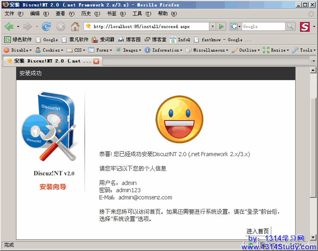Open the 绿色软件 bookmark
This screenshot has width=318, height=251.
[x=18, y=39]
